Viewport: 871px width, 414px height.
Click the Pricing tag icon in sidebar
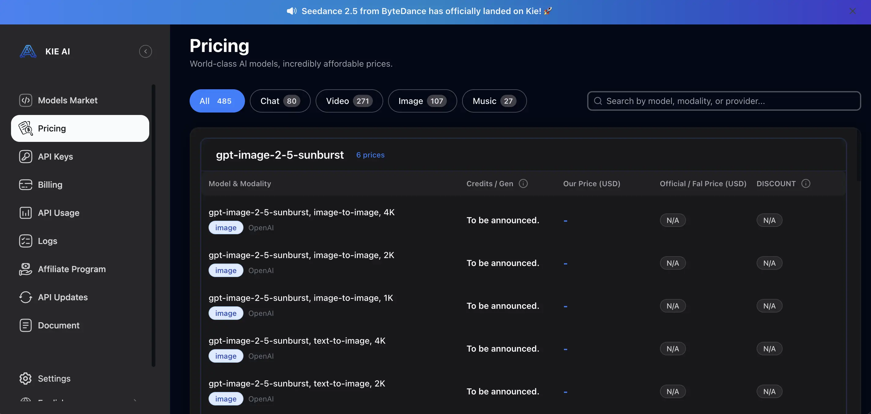click(26, 128)
